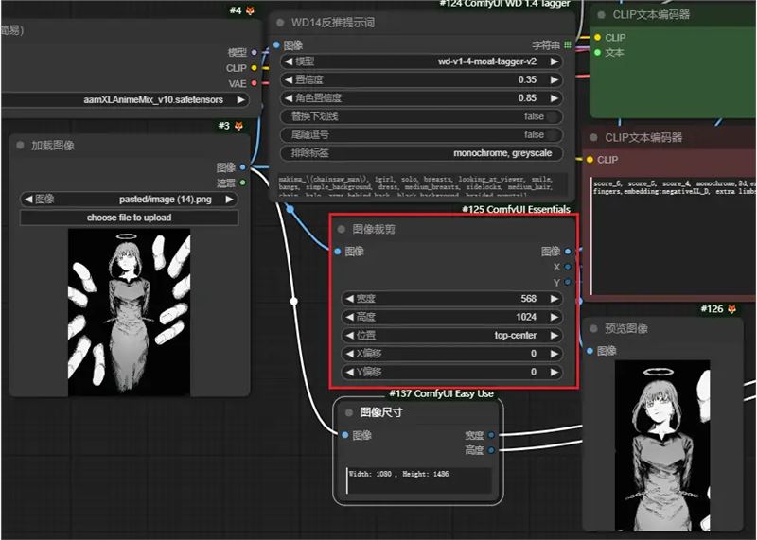Click the cropped preview image in 预览图像
Viewport: 757px width, 540px height.
pos(662,445)
